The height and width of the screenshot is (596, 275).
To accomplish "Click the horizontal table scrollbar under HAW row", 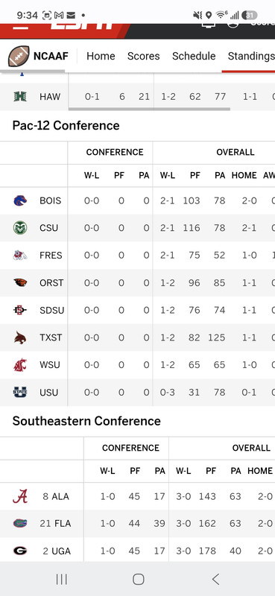I will 149,109.
